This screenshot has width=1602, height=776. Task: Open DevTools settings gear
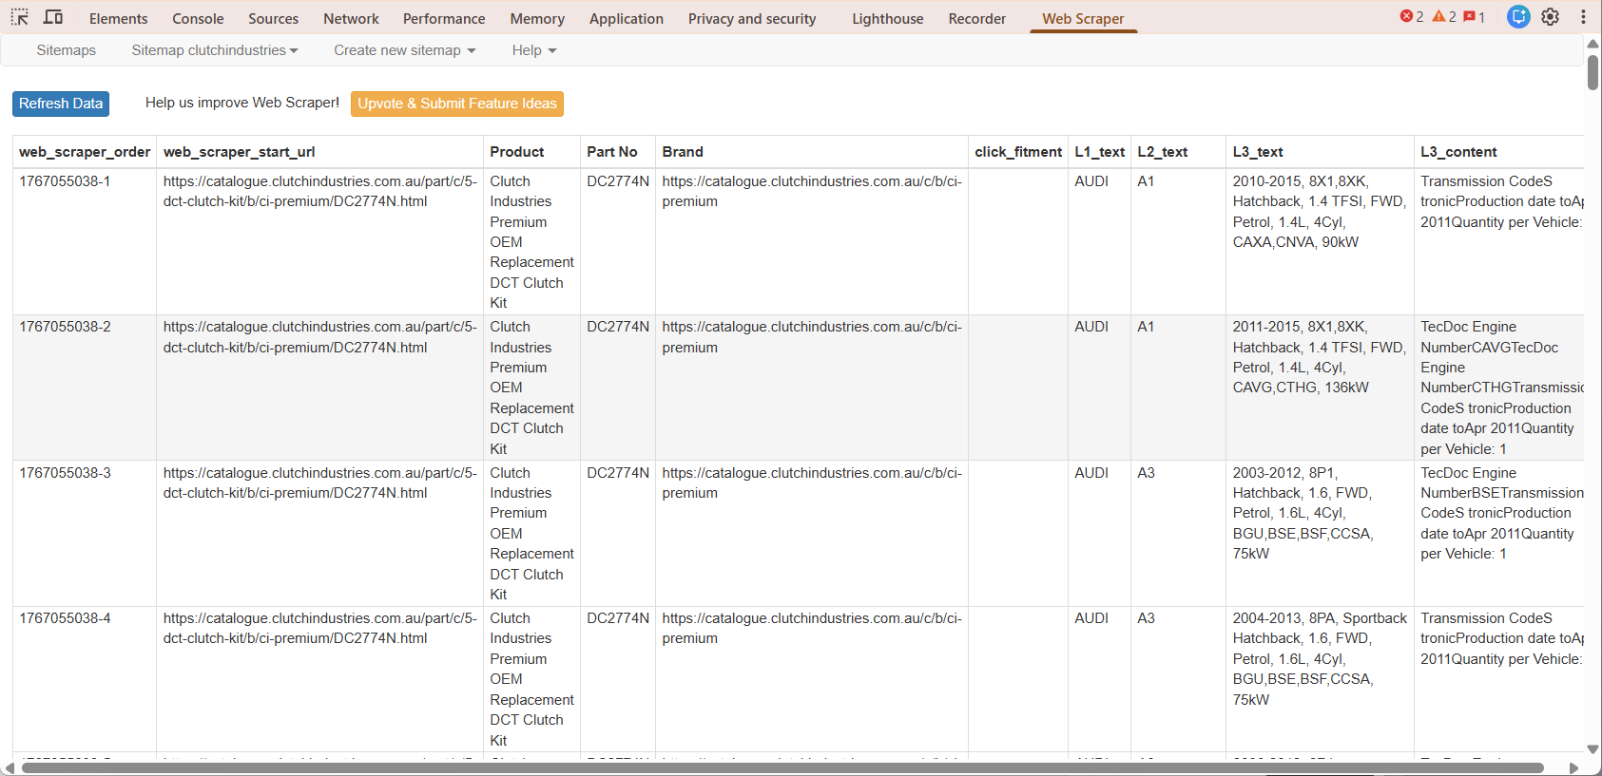[1550, 17]
